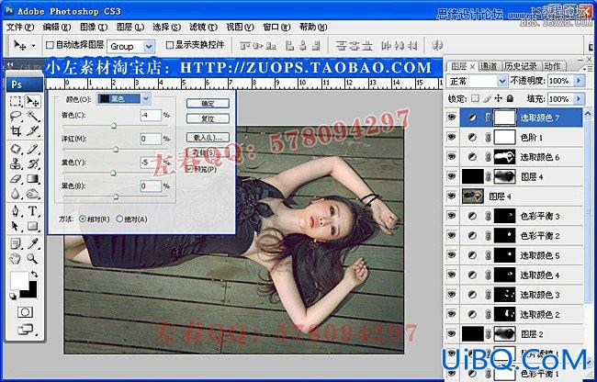
Task: Click the 洋红(M) slider handle
Action: pyautogui.click(x=116, y=150)
